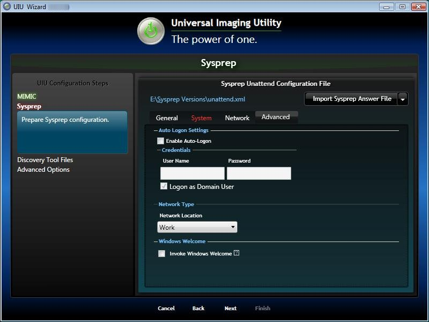429x322 pixels.
Task: Open the Network tab
Action: coord(237,118)
